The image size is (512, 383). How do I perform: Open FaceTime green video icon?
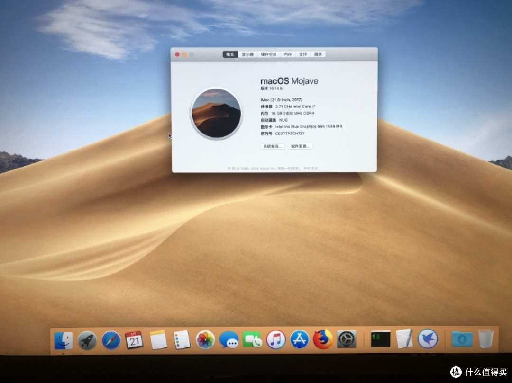point(252,339)
